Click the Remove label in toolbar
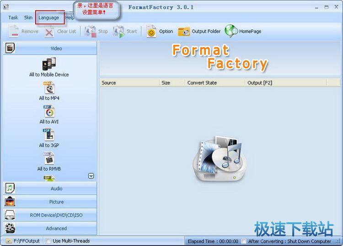This screenshot has height=246, width=343. pyautogui.click(x=30, y=32)
